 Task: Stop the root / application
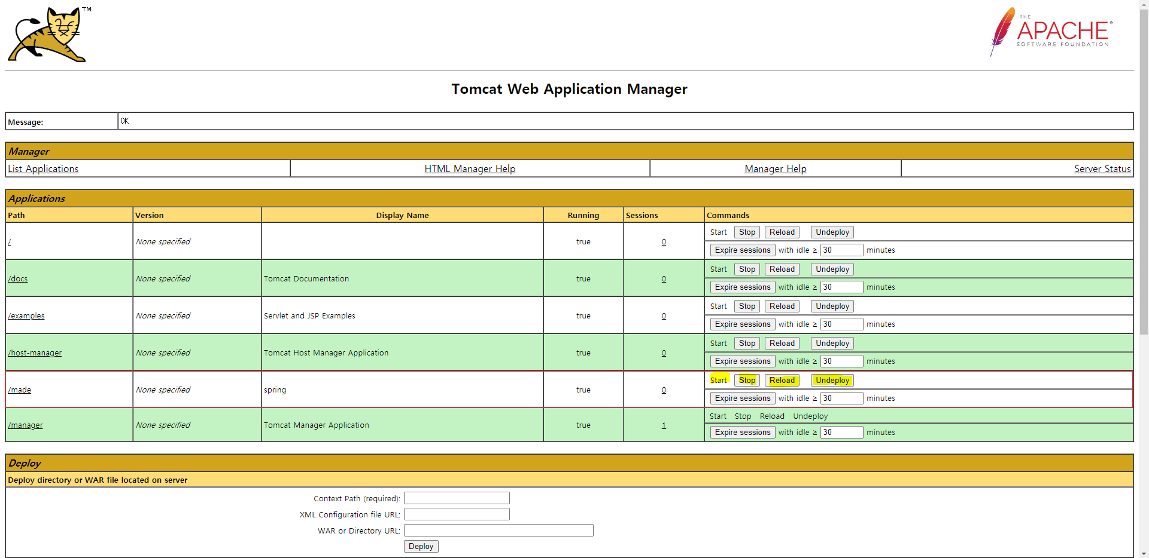pyautogui.click(x=747, y=232)
